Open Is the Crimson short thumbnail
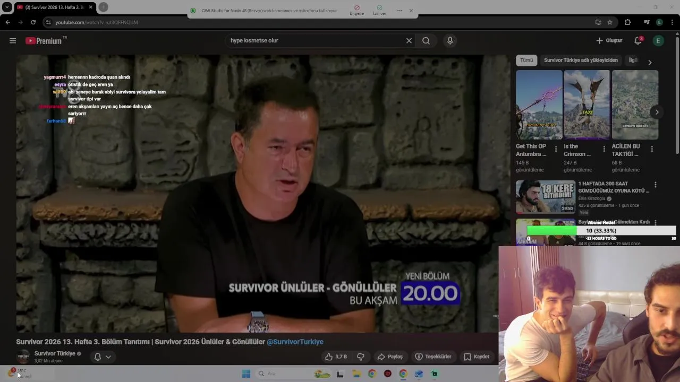The image size is (680, 382). pos(587,105)
